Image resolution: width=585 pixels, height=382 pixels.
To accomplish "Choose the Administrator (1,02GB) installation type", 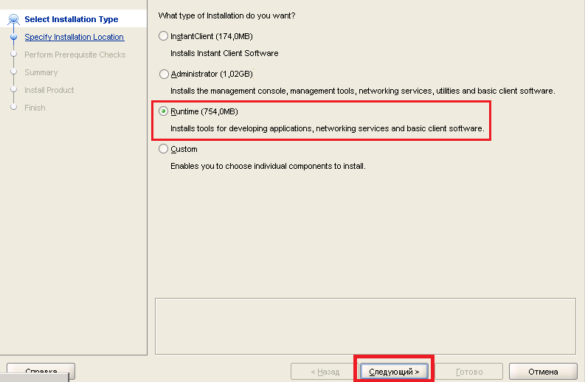I will coord(164,74).
